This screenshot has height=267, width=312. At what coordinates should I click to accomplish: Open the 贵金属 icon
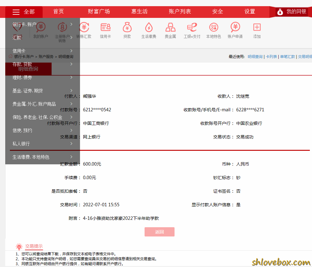[x=170, y=27]
